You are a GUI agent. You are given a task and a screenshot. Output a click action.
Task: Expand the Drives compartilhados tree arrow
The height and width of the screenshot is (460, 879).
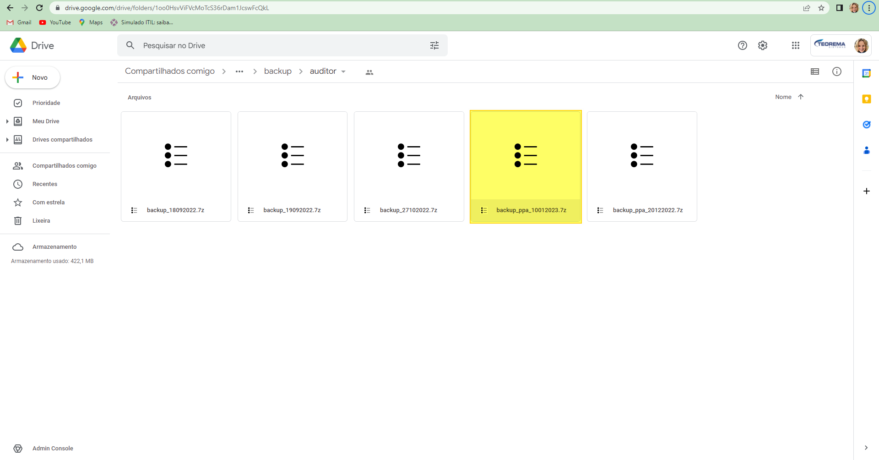[x=7, y=140]
